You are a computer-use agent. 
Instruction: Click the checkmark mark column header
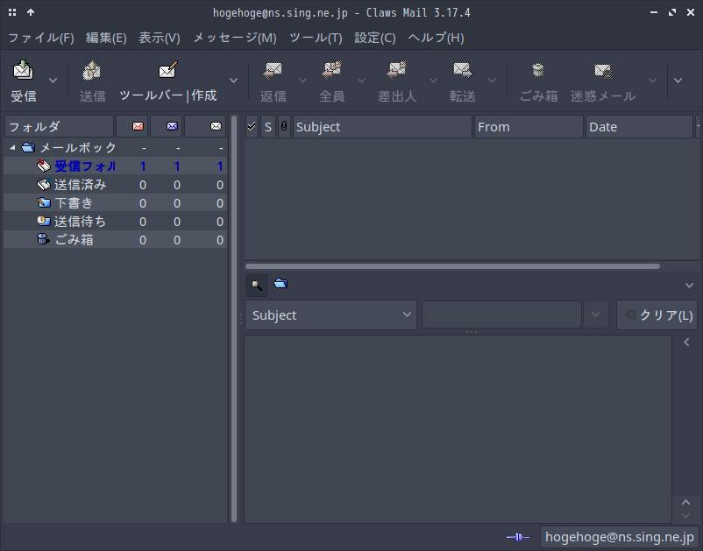(x=252, y=126)
